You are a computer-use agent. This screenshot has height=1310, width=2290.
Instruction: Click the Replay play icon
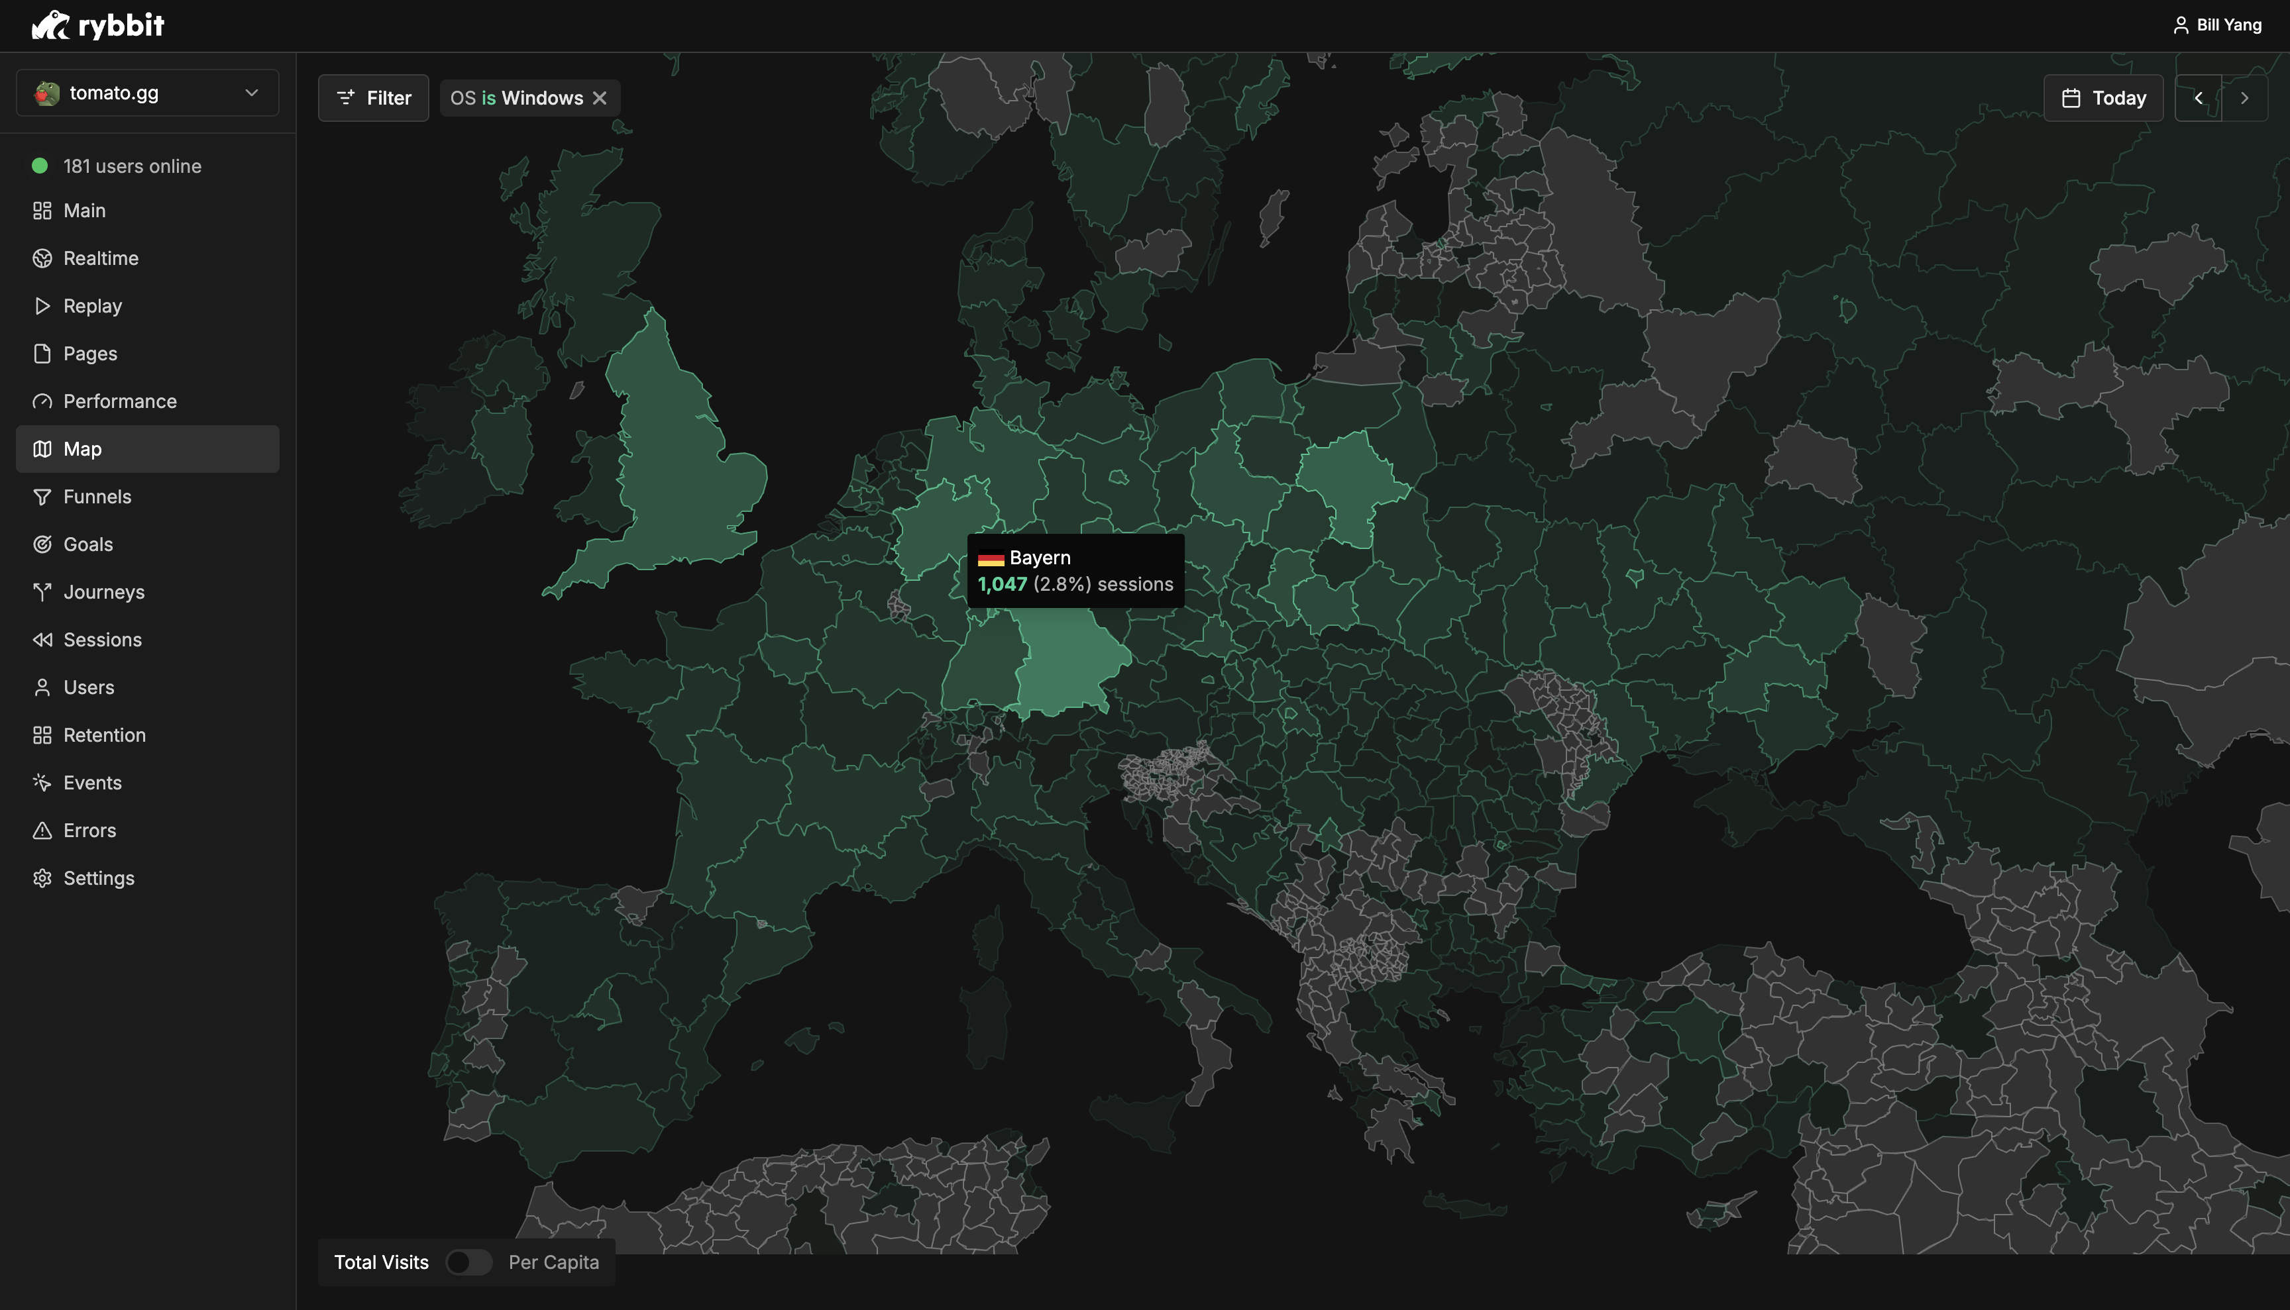(42, 306)
